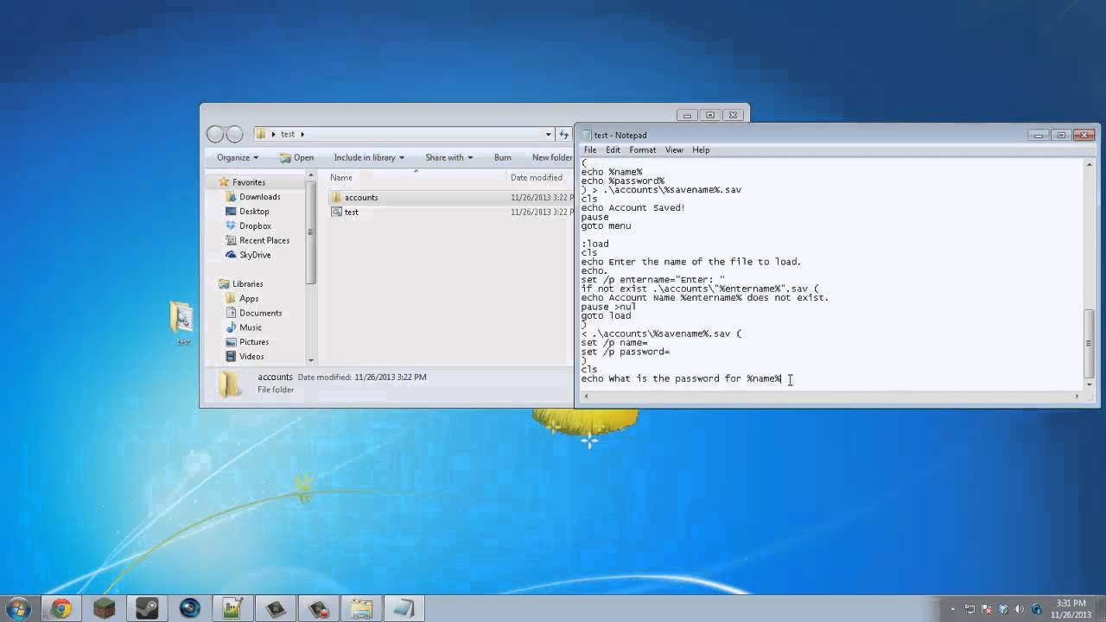Viewport: 1106px width, 622px height.
Task: Open 'Share with' dropdown in Explorer
Action: 449,157
